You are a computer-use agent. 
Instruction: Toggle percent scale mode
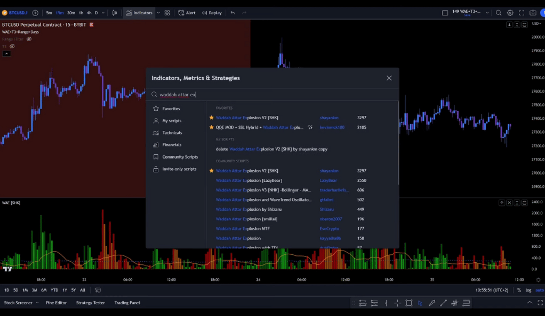click(519, 290)
